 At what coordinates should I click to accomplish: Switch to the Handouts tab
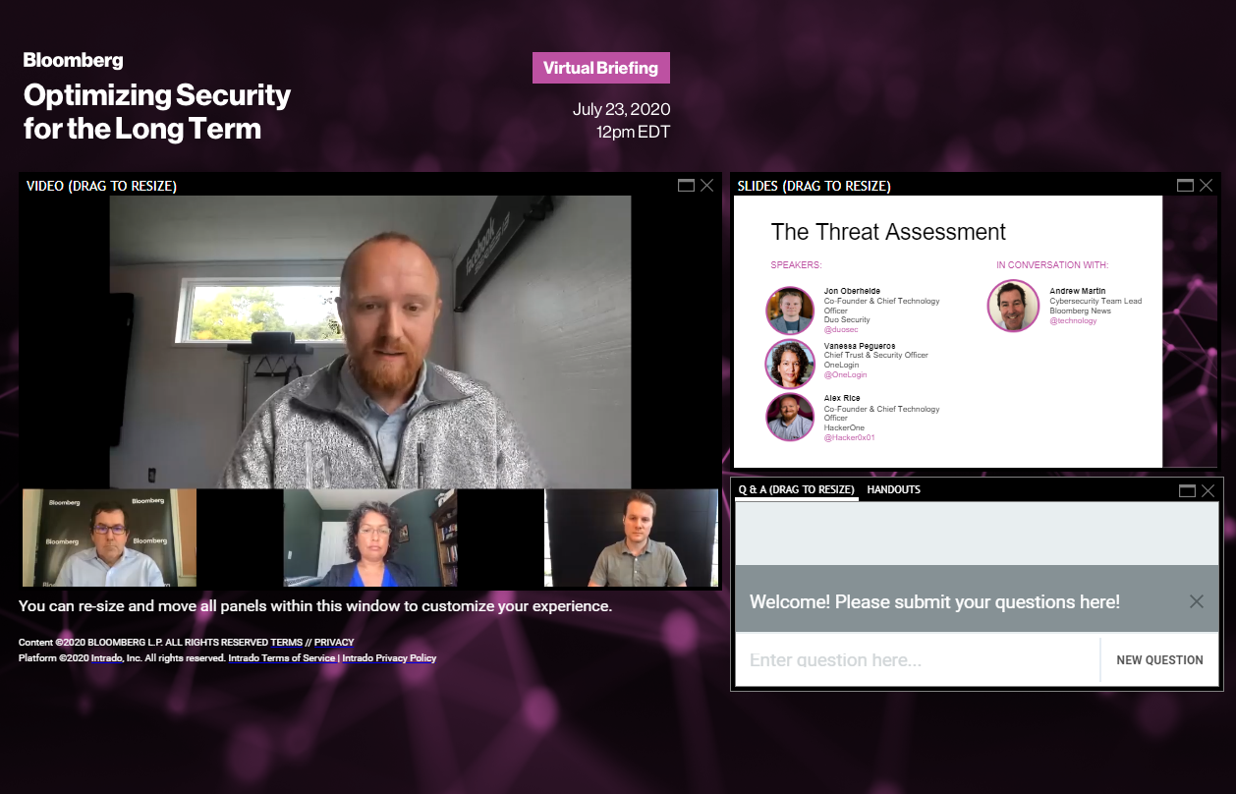893,489
